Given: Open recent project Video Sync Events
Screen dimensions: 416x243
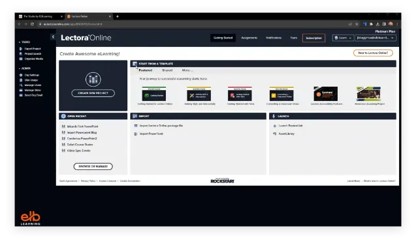Looking at the screenshot, I should coord(79,150).
